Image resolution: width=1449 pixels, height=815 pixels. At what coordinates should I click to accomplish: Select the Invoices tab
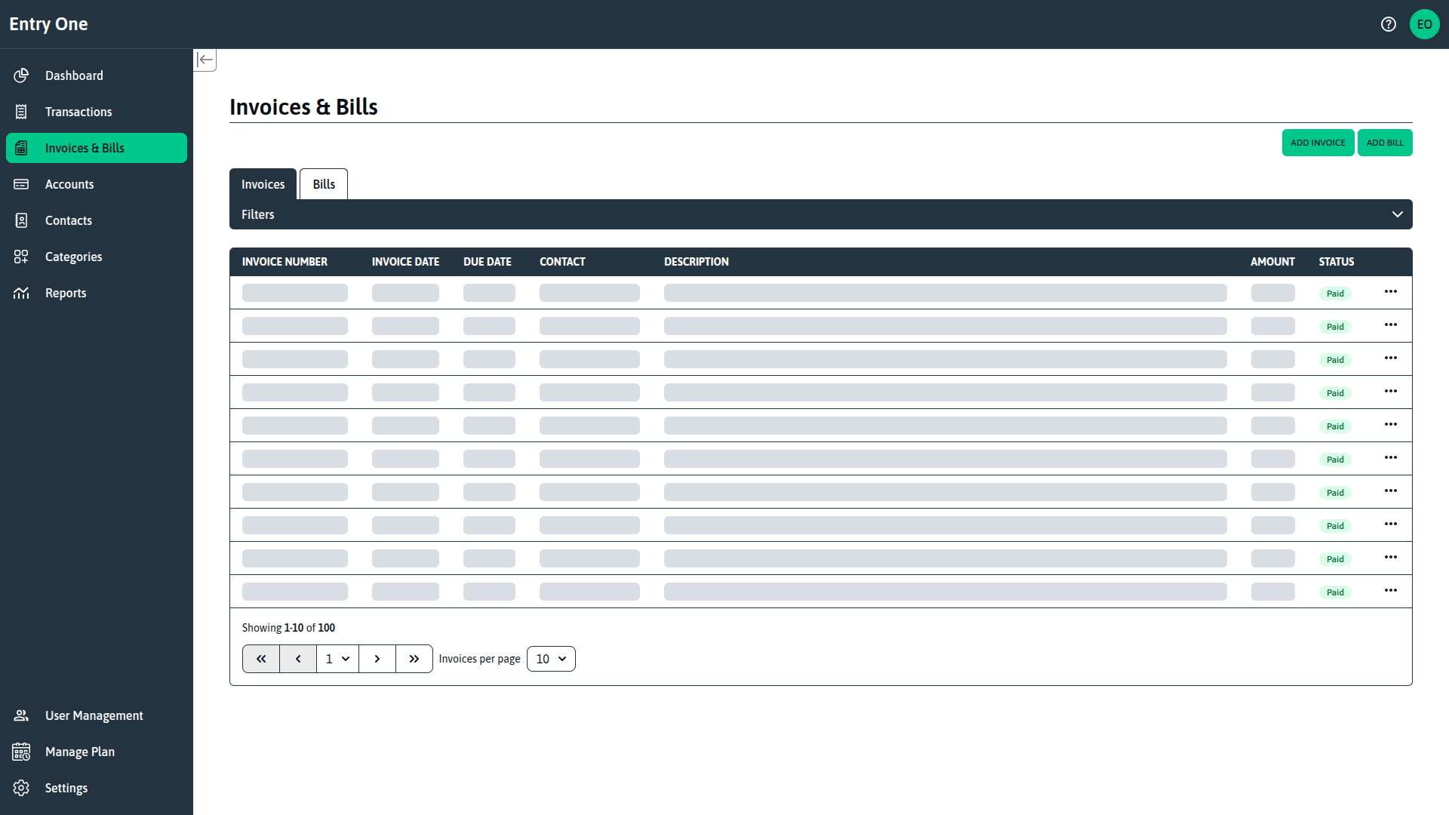point(263,183)
